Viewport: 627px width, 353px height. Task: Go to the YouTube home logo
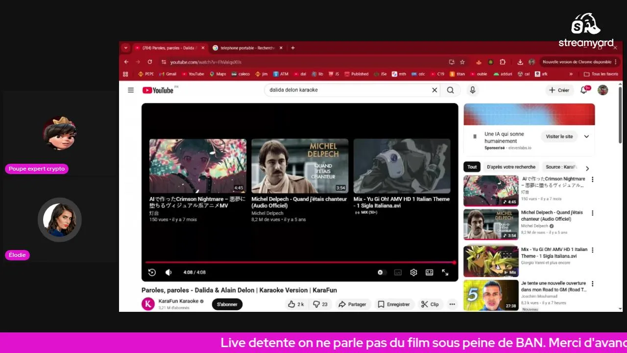(158, 90)
